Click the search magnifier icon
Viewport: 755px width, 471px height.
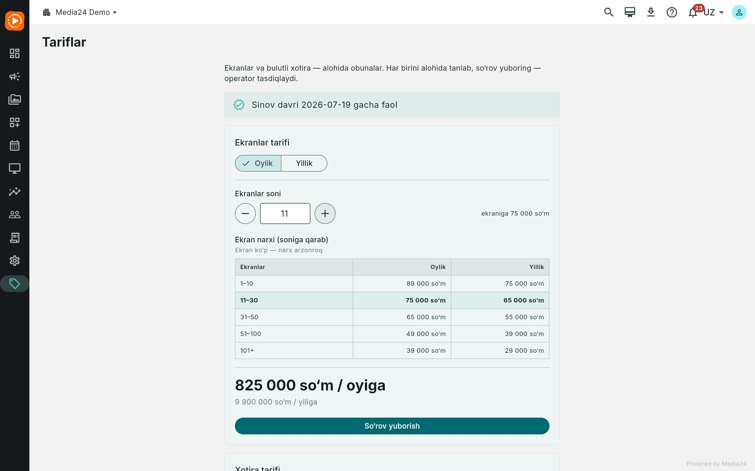click(x=609, y=12)
